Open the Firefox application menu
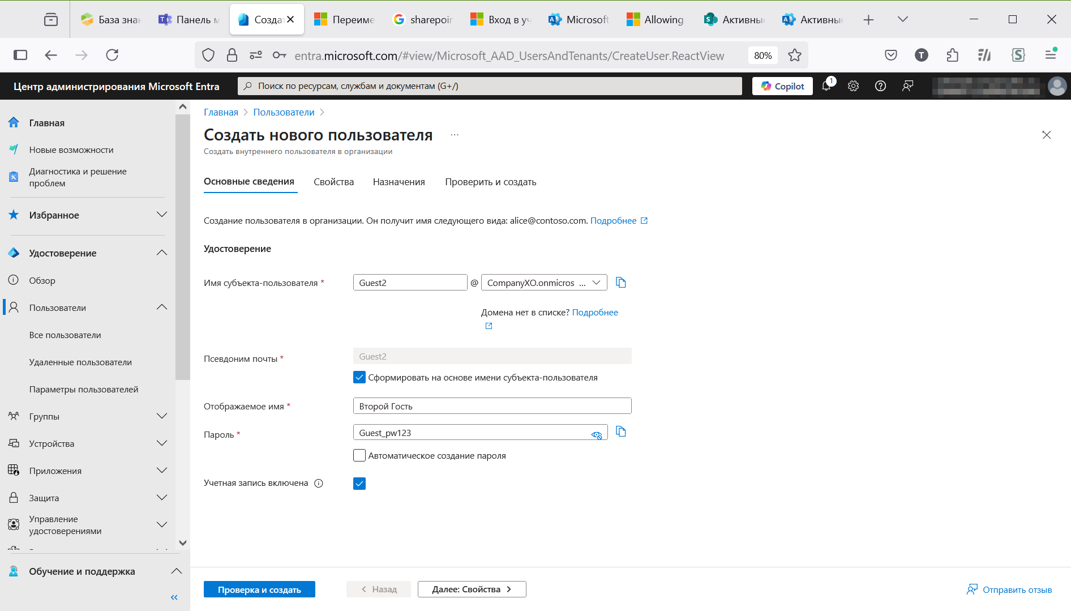This screenshot has width=1071, height=611. pos(1051,55)
